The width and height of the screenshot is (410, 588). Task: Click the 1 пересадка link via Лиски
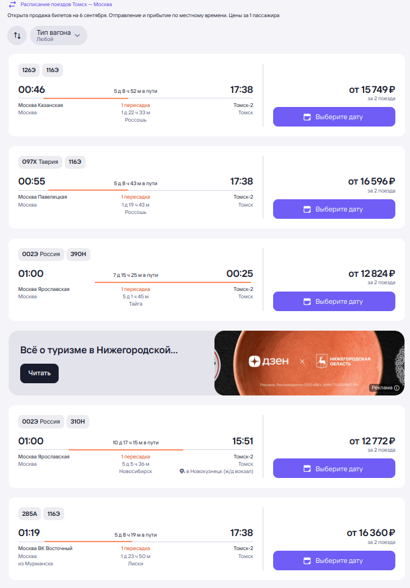tap(135, 548)
